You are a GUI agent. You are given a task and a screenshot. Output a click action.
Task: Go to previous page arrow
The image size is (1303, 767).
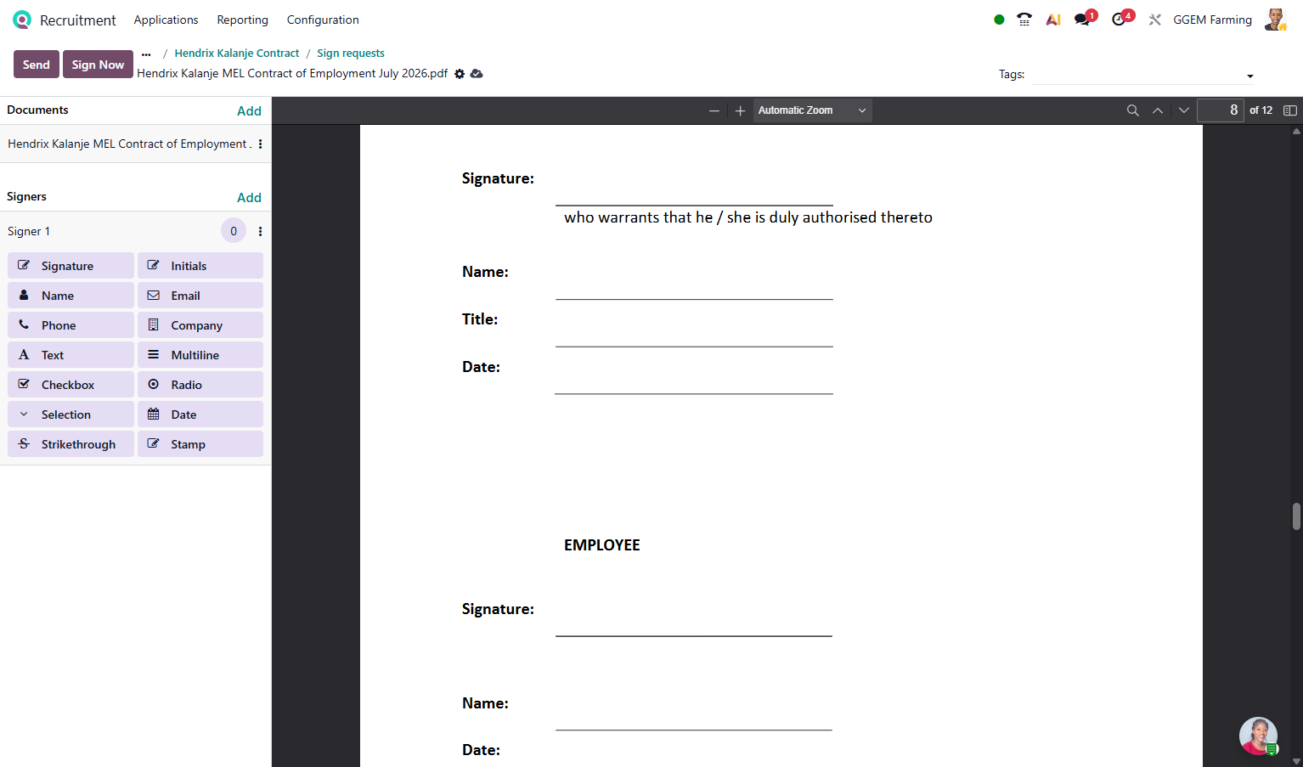pyautogui.click(x=1158, y=110)
